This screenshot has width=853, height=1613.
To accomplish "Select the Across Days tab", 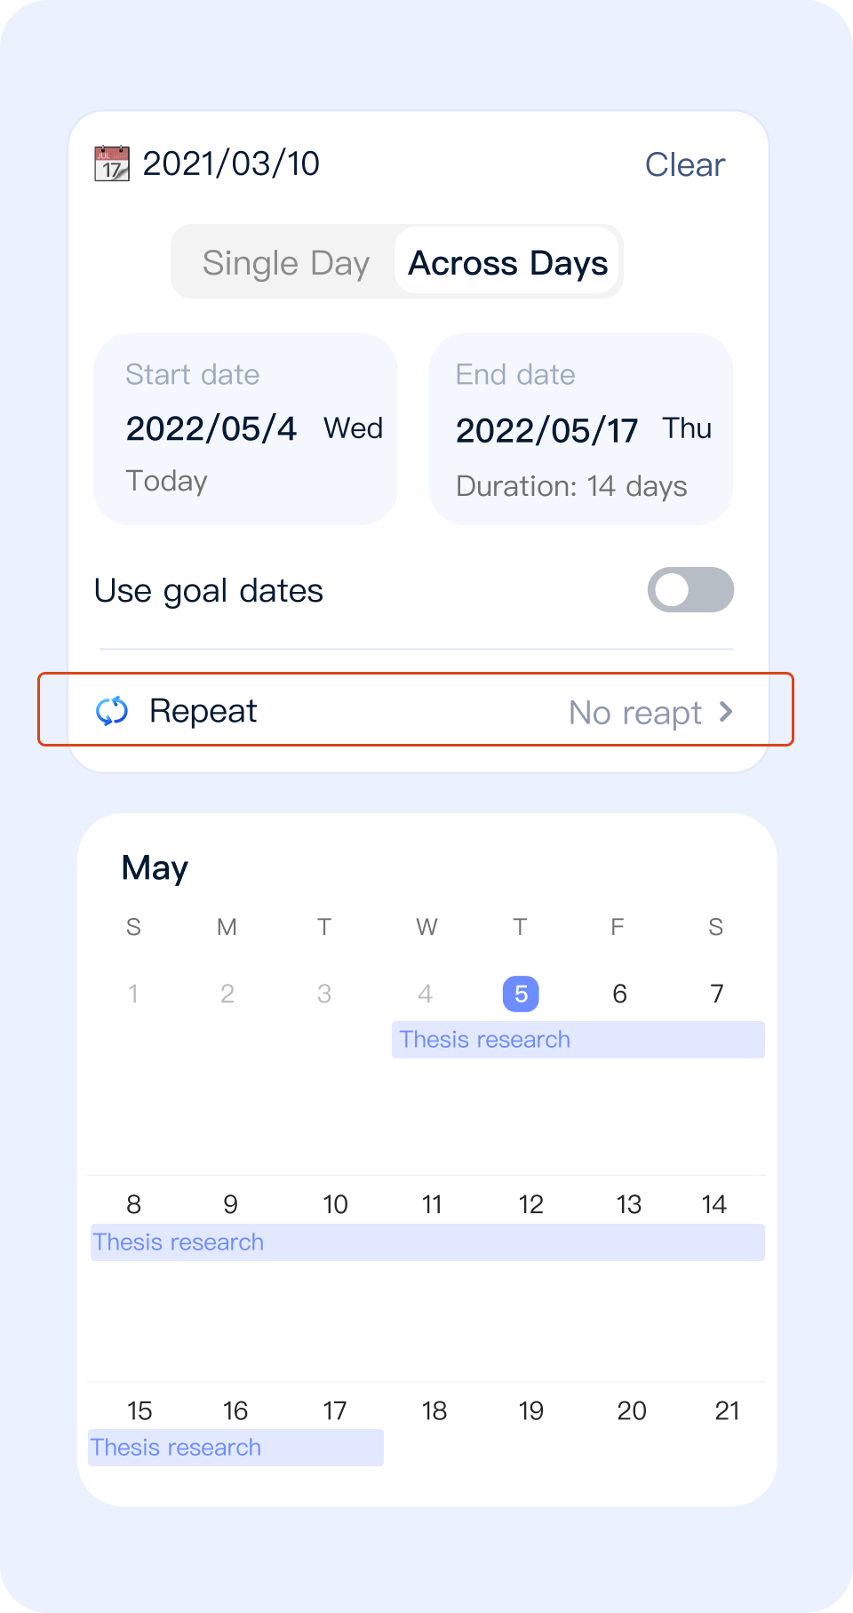I will [x=507, y=263].
